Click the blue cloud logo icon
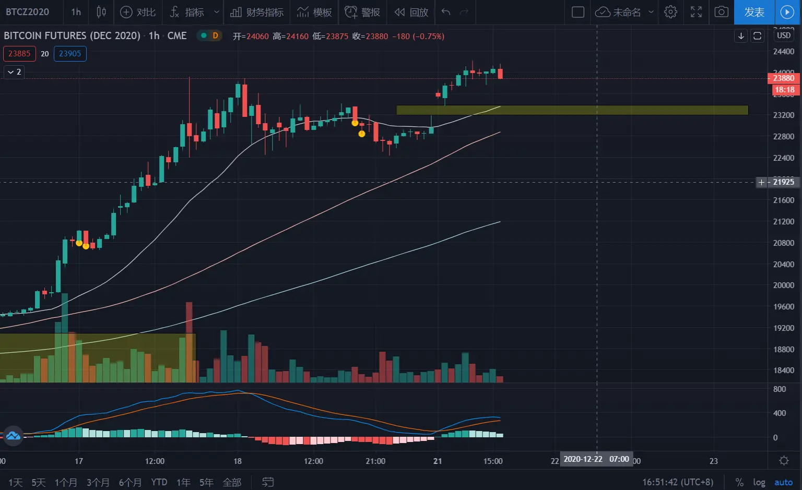802x490 pixels. coord(13,435)
